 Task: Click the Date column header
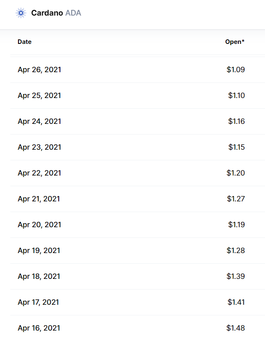pos(25,42)
